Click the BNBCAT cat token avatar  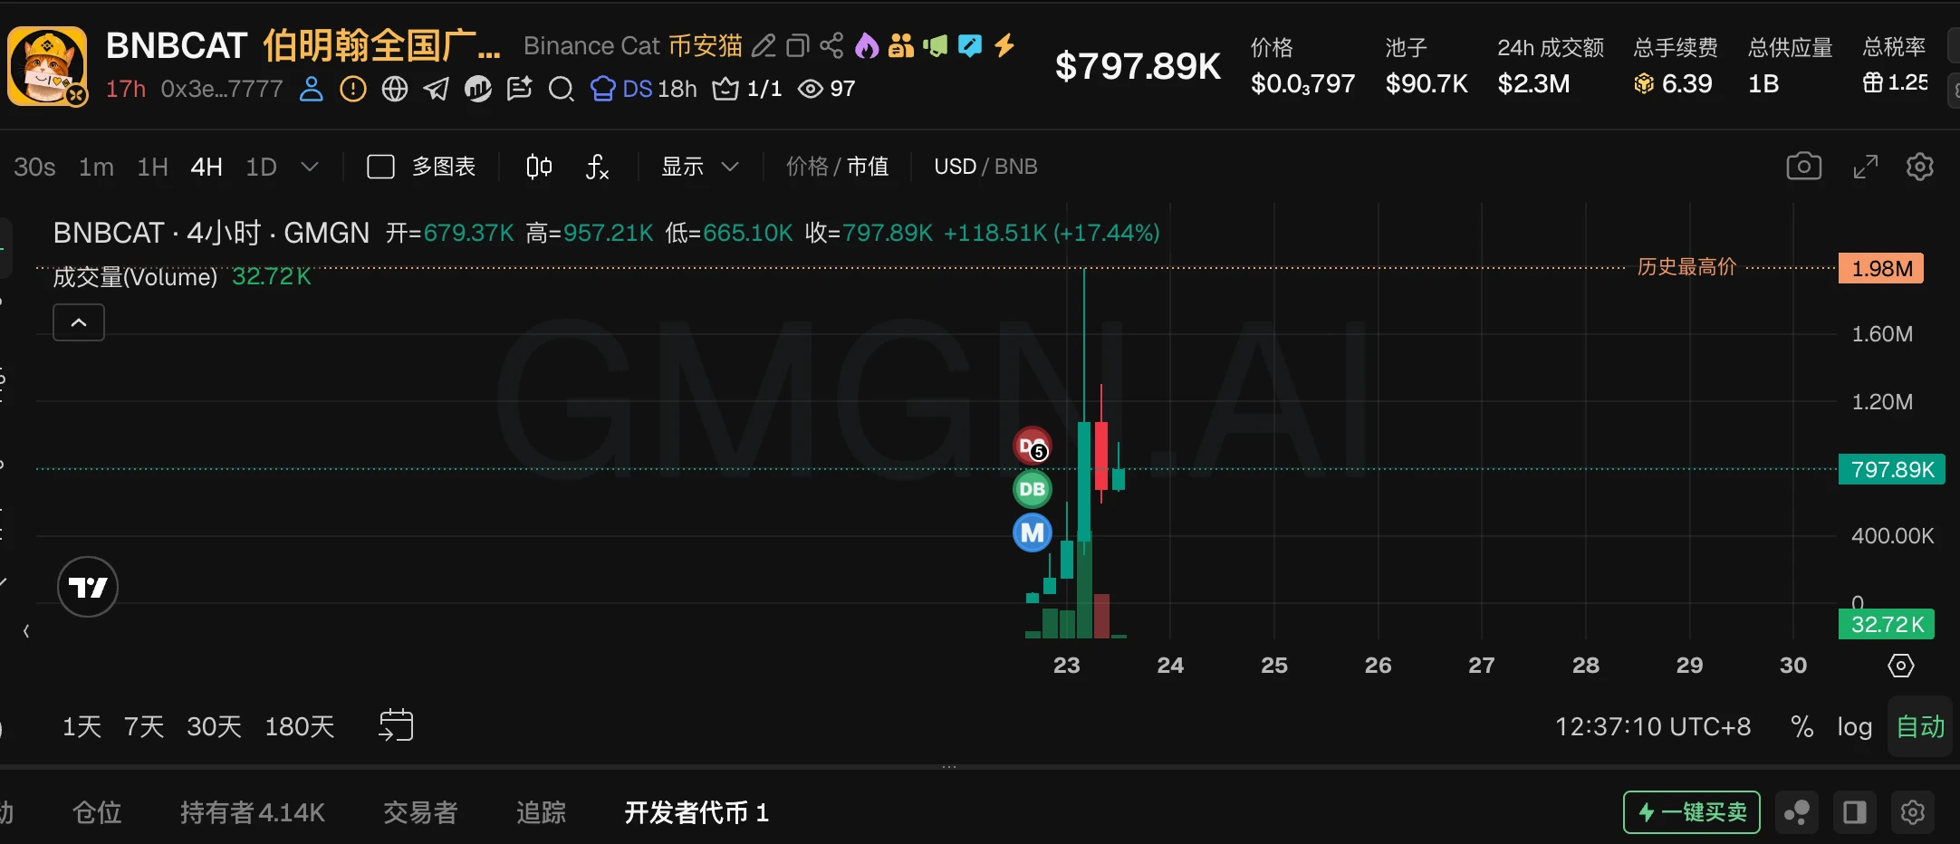click(x=47, y=66)
